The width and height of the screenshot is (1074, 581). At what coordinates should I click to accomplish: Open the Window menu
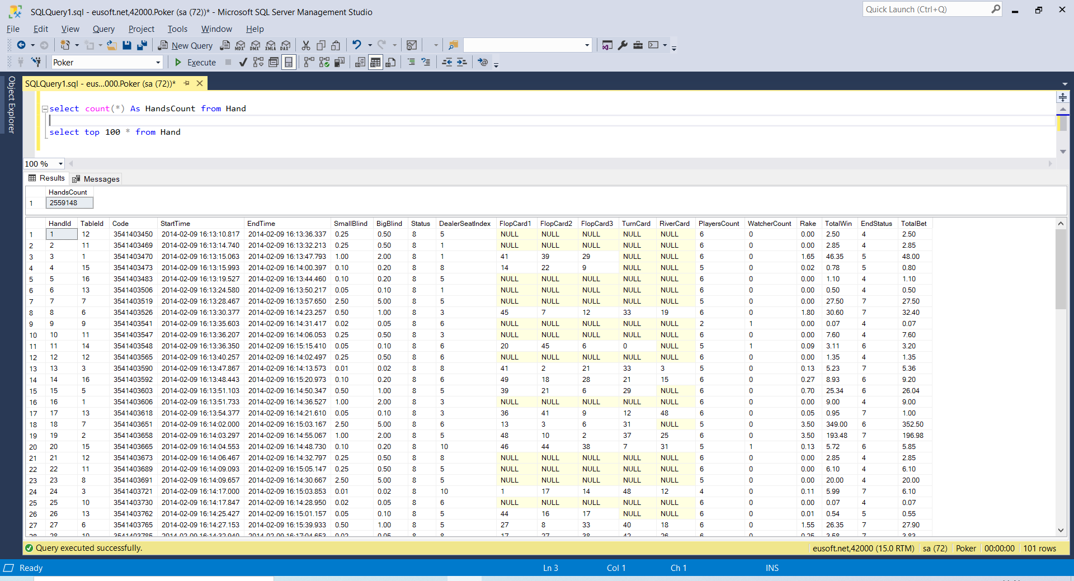click(216, 29)
